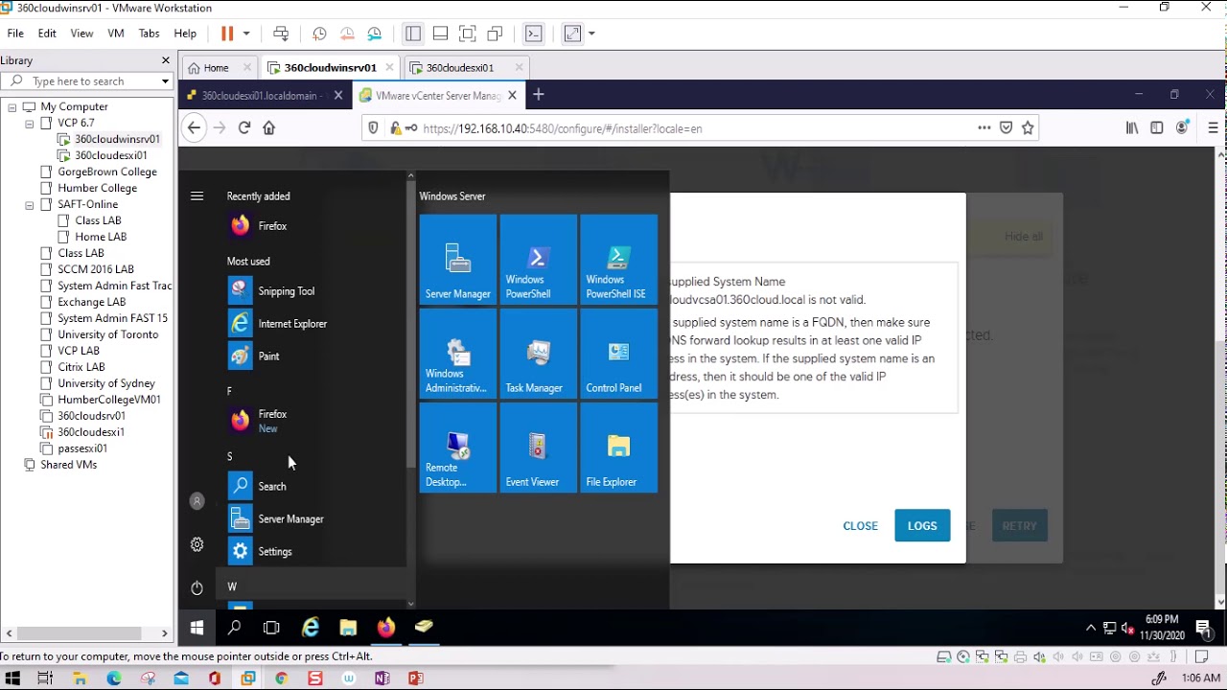Go to Firefox home page icon
Viewport: 1227px width, 690px height.
269,127
